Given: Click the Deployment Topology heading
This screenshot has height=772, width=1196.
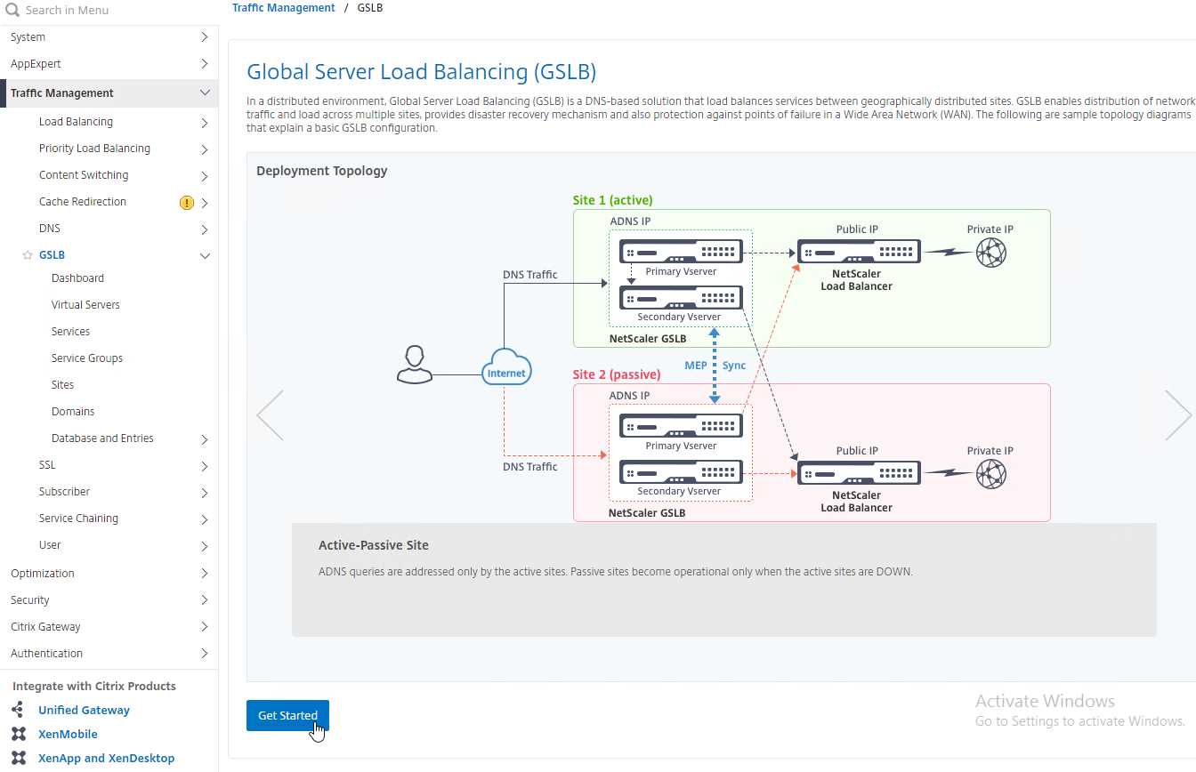Looking at the screenshot, I should (x=322, y=171).
